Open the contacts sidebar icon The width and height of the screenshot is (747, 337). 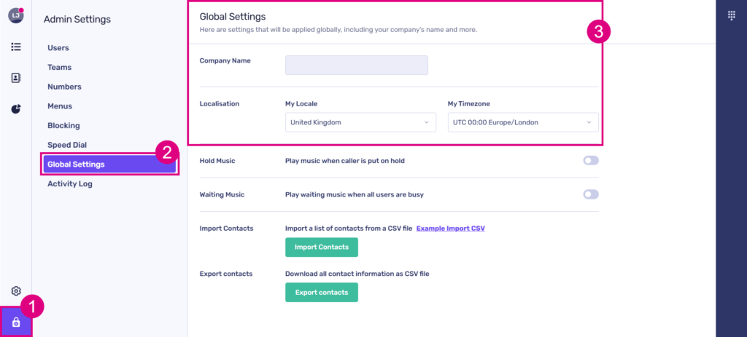coord(15,78)
